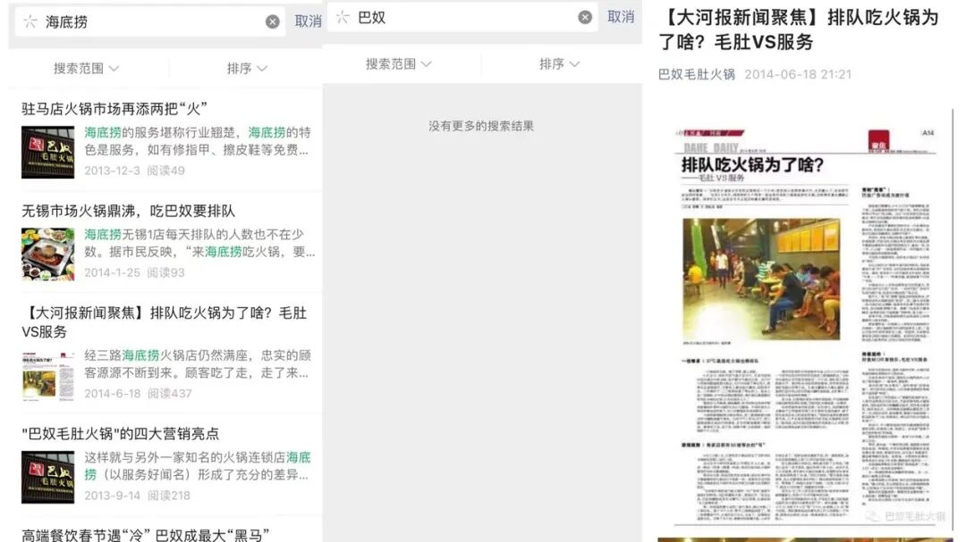Open 排序 dropdown in 海底捞 panel
The image size is (966, 542).
pos(247,68)
